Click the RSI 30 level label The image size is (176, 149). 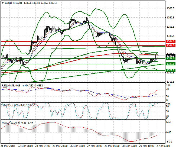[x=167, y=96]
